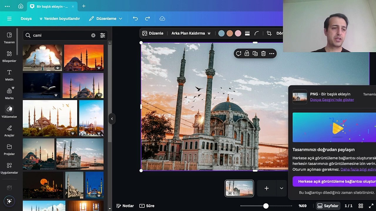Open the Tasarım sidebar panel
The image size is (376, 211).
click(x=9, y=38)
